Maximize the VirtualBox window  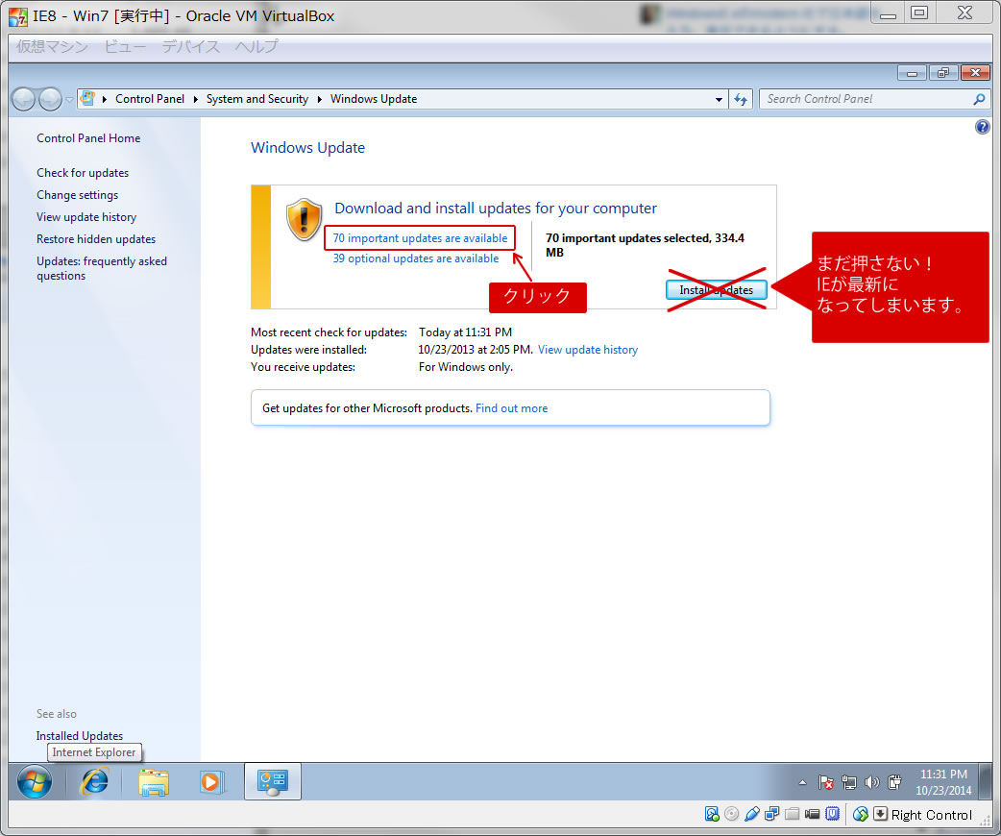pos(919,12)
